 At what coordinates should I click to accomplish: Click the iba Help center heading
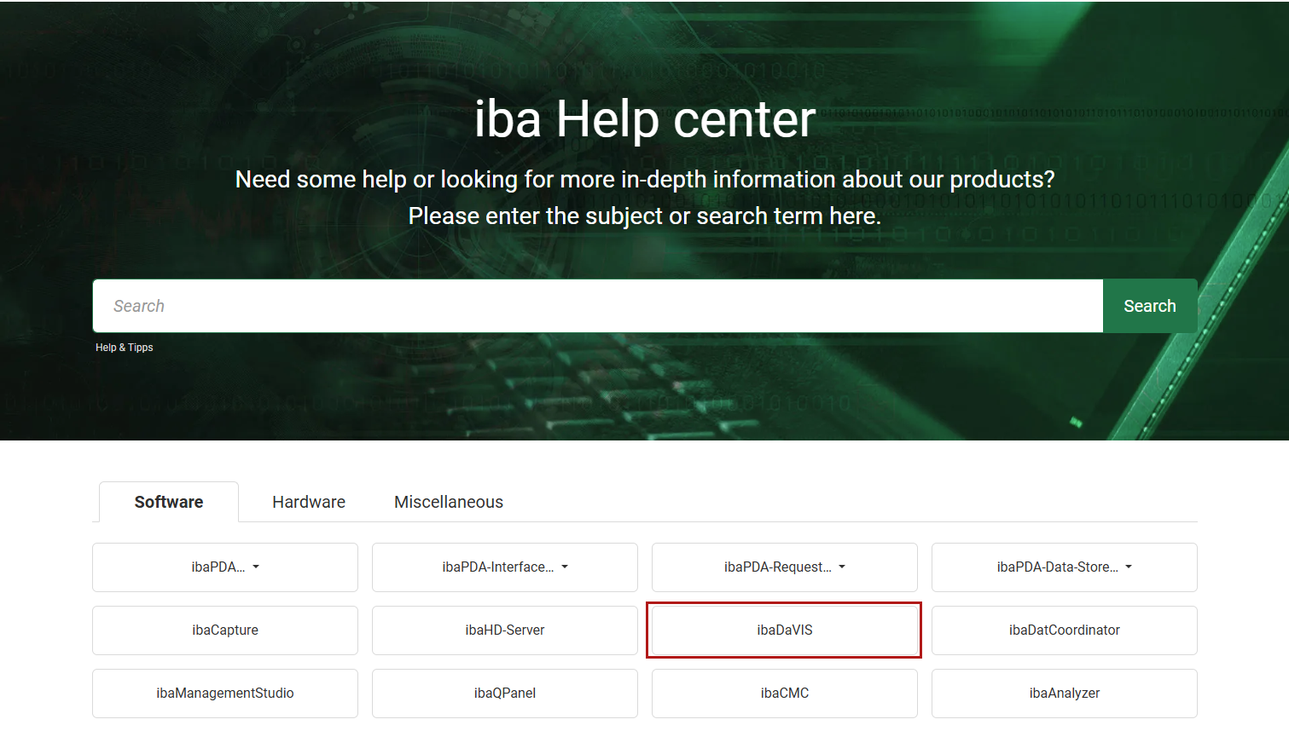(x=645, y=118)
